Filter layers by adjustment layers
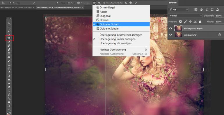The image size is (224, 115). tap(201, 10)
